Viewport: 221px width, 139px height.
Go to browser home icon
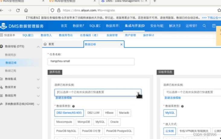[26, 11]
